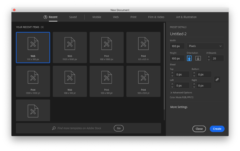This screenshot has width=240, height=151.
Task: Decrease the Top bleed value
Action: point(172,76)
